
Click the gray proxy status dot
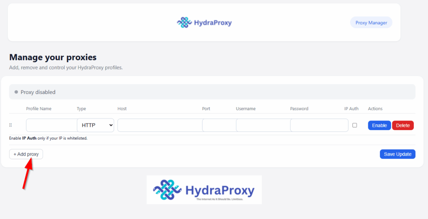pos(16,92)
